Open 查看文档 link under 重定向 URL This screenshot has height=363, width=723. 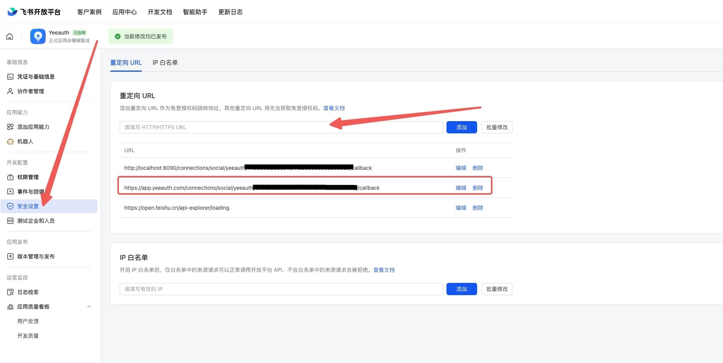(334, 108)
